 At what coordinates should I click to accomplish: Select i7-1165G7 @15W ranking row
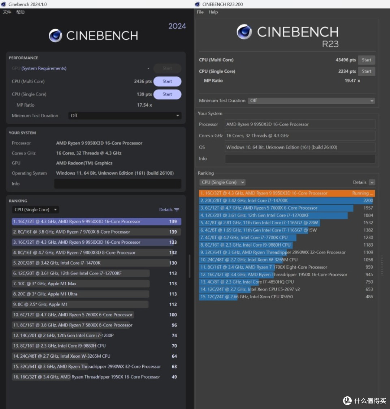tap(287, 230)
